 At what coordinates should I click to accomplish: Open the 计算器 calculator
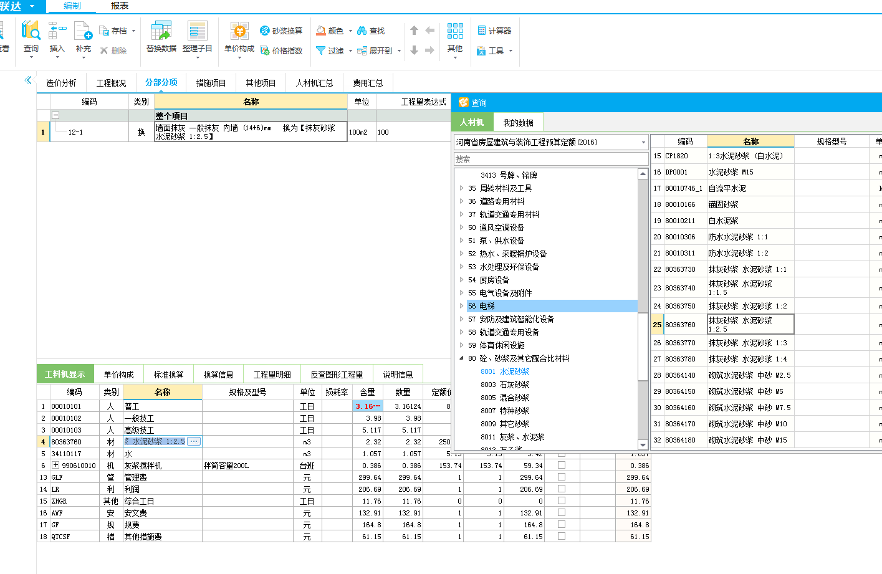point(494,31)
